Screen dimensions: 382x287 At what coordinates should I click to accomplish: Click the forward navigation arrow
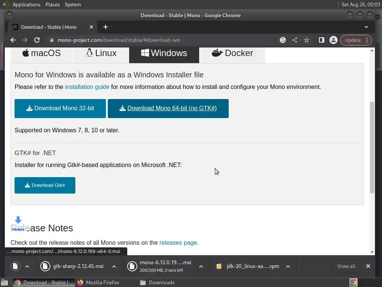[25, 40]
